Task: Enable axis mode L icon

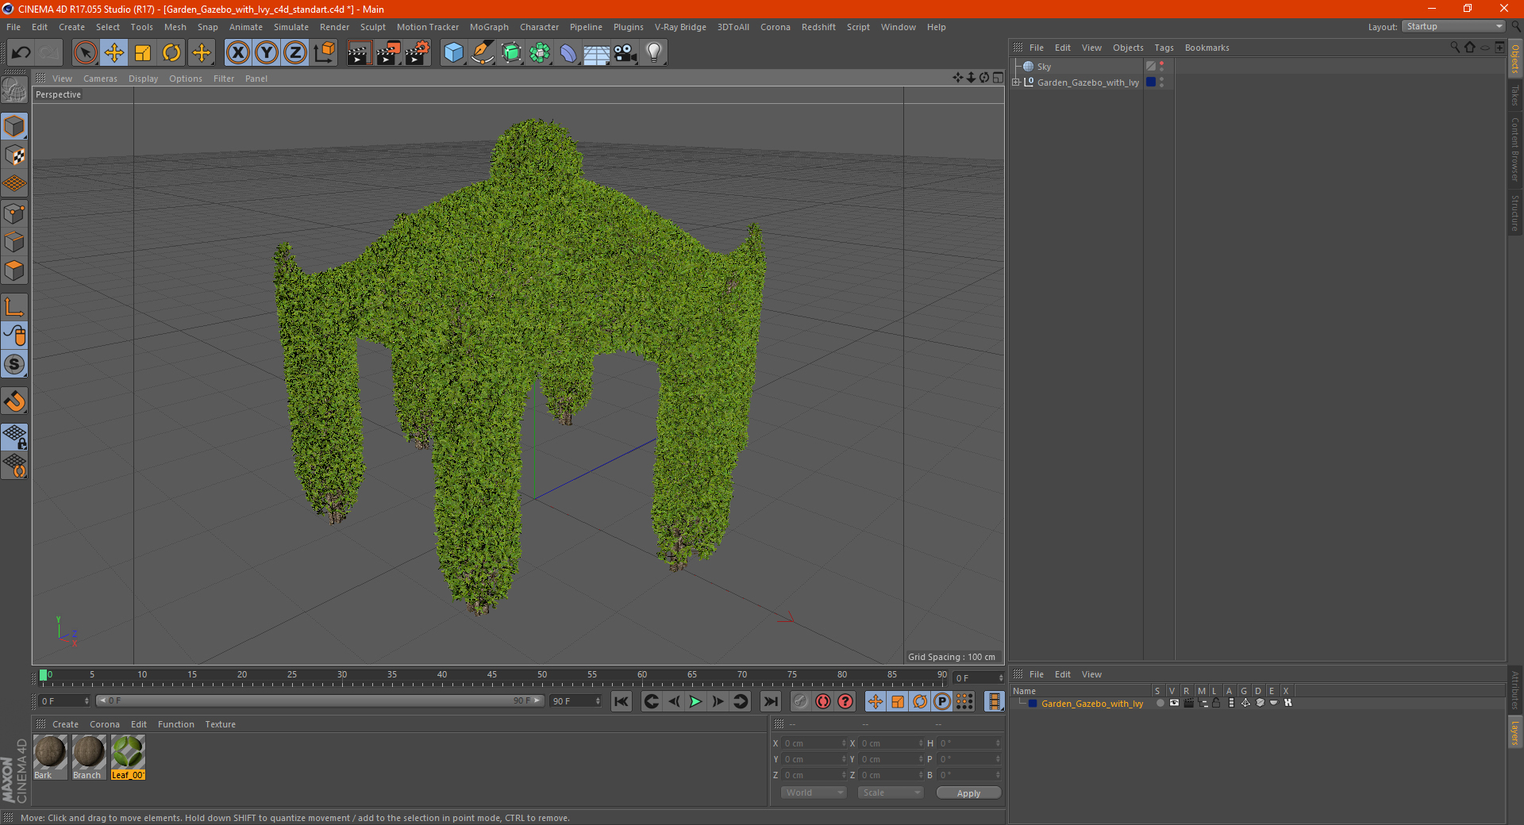Action: pos(14,307)
